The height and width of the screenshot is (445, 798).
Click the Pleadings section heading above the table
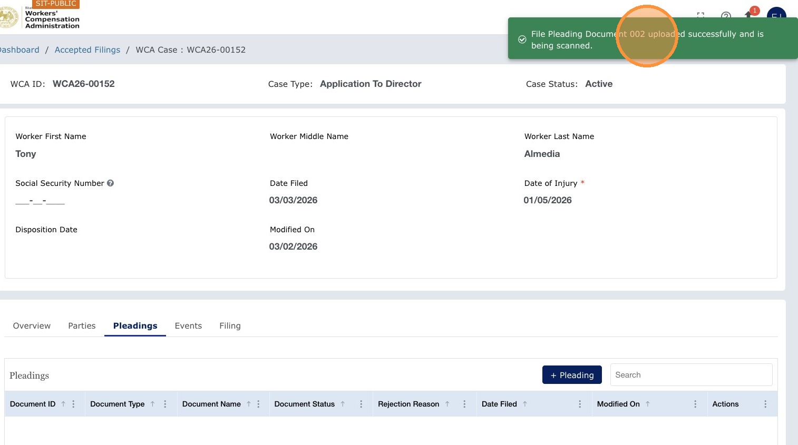coord(29,375)
